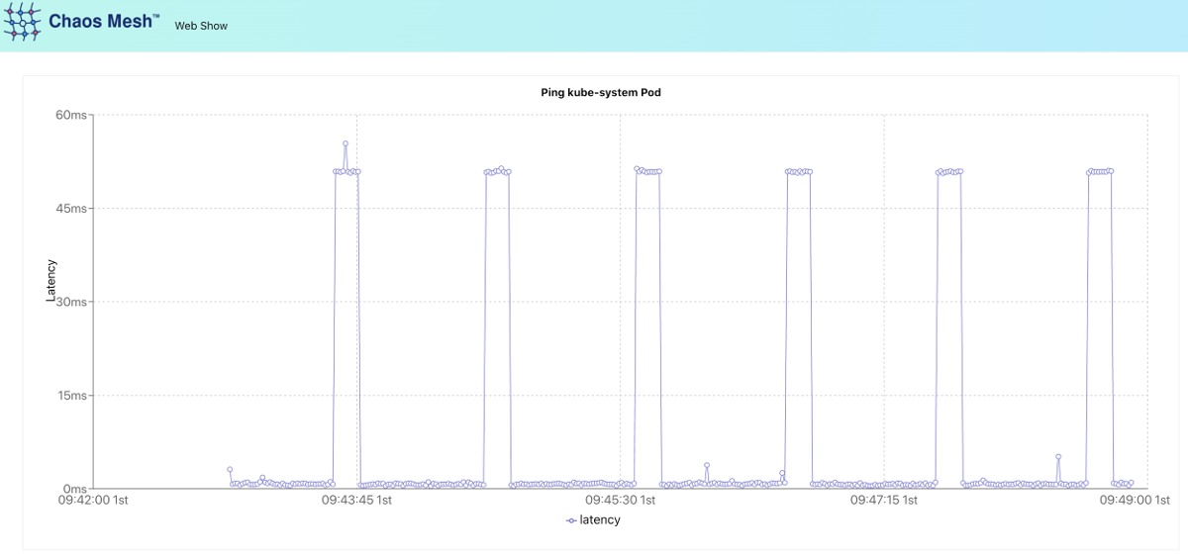Click the 30ms y-axis label
This screenshot has height=558, width=1188.
[71, 302]
